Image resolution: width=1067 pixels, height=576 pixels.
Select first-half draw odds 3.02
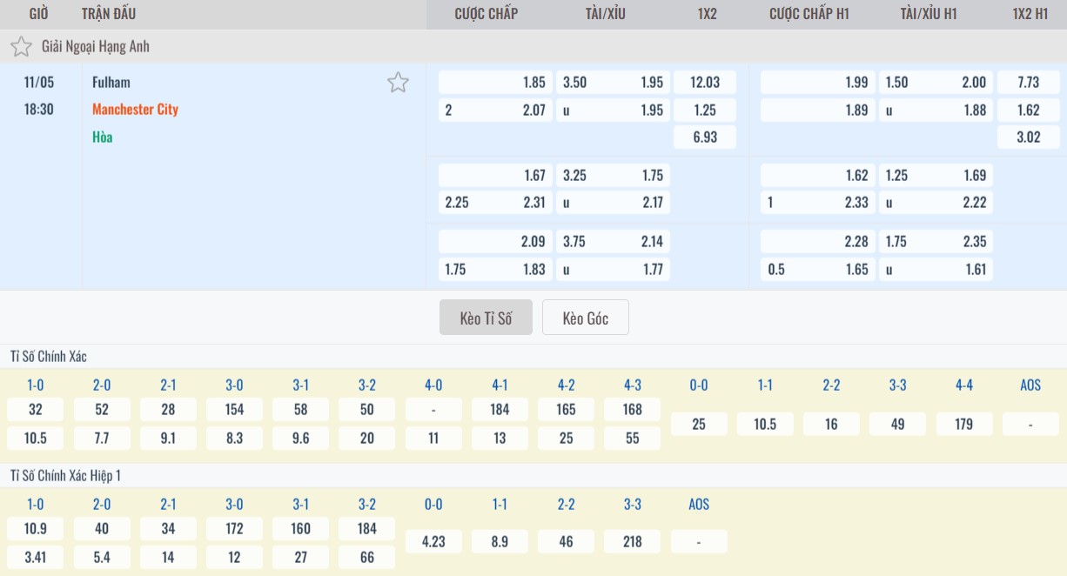[1028, 137]
